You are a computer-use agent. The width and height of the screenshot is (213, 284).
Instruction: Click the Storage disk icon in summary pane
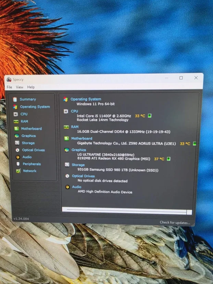coord(67,165)
